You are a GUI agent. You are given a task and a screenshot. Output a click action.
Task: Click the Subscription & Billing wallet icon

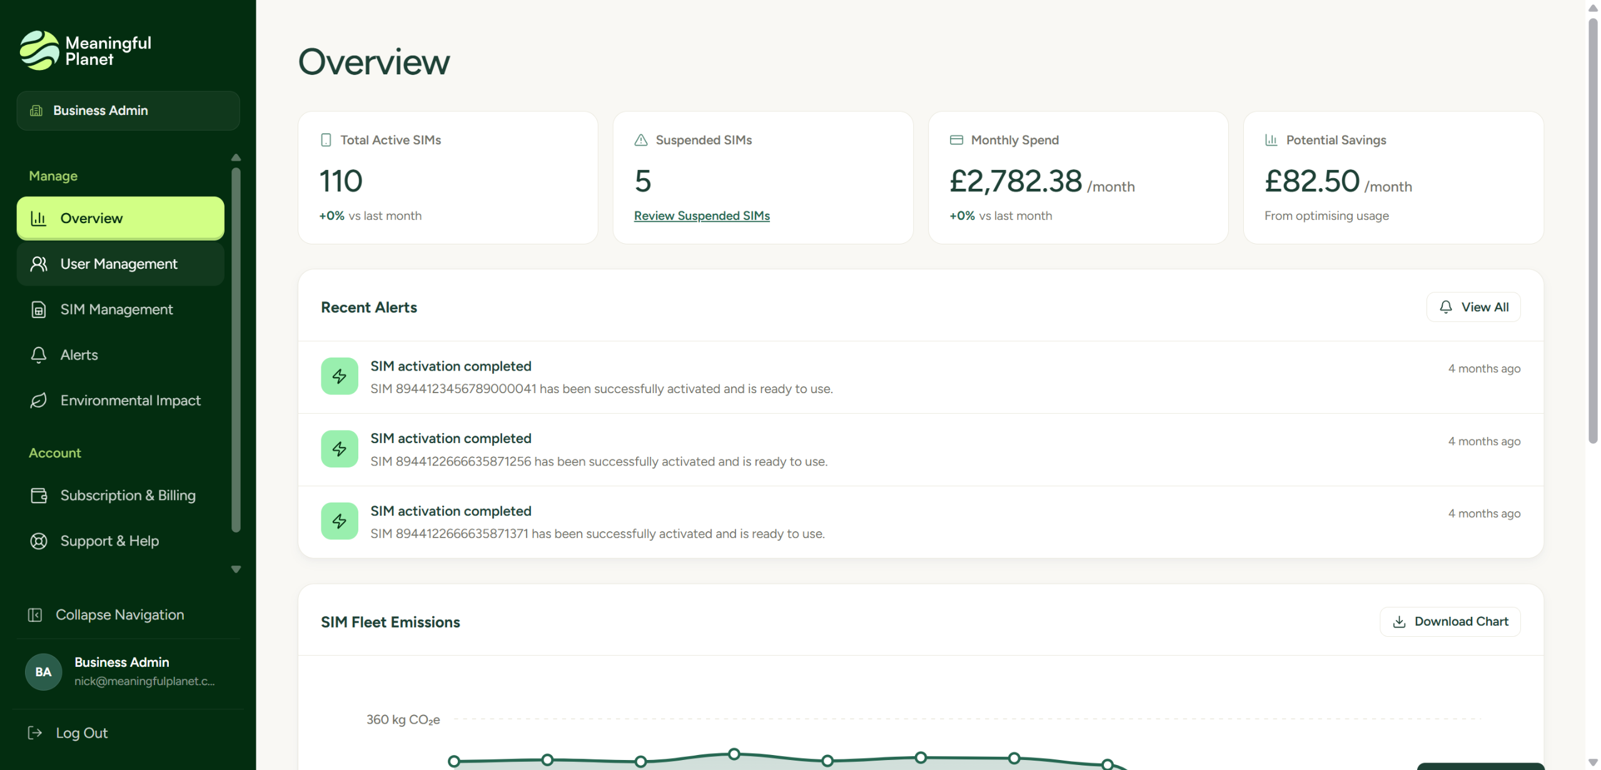pyautogui.click(x=39, y=496)
